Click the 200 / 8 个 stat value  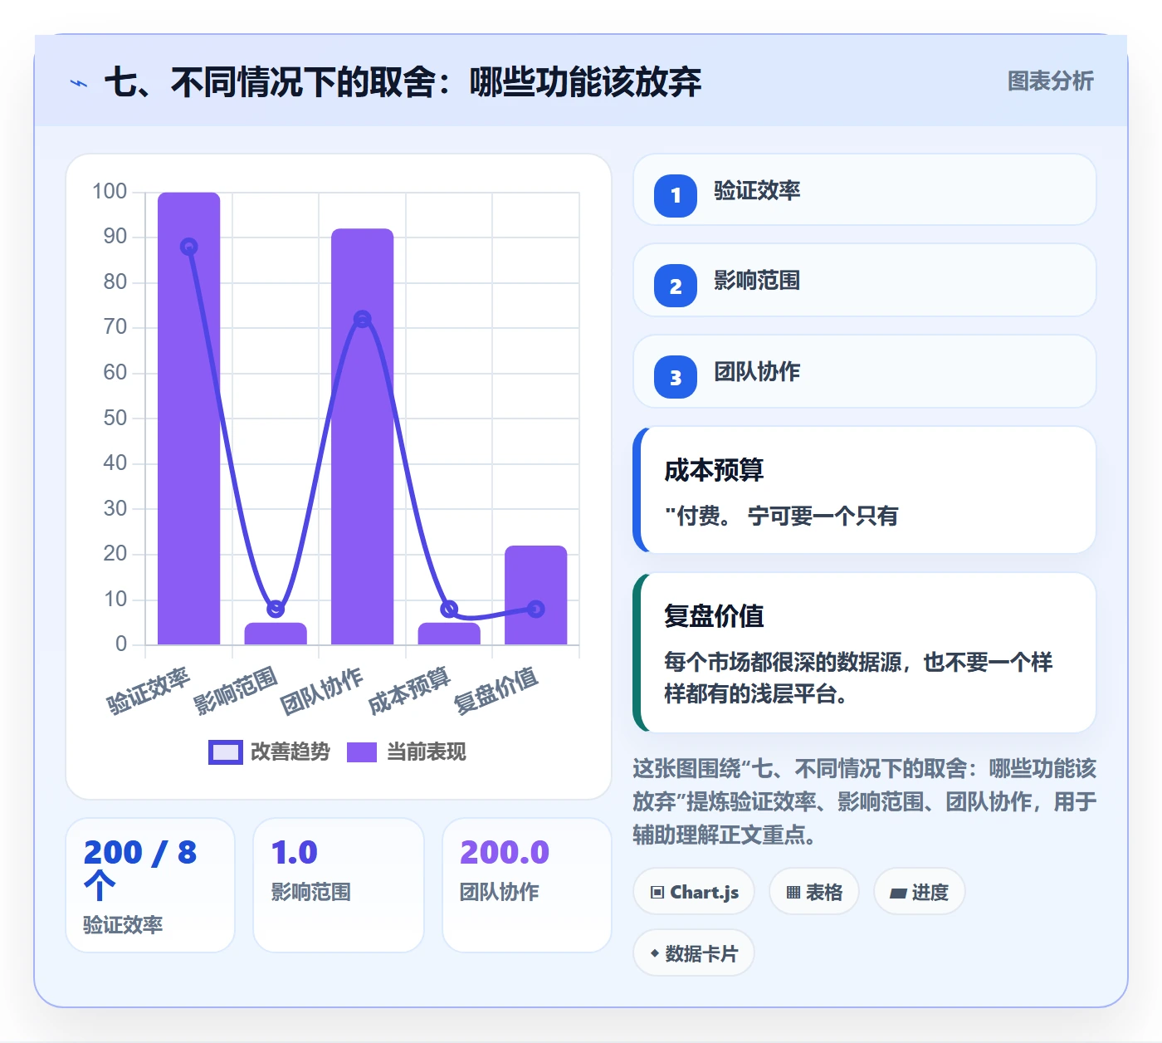(140, 868)
